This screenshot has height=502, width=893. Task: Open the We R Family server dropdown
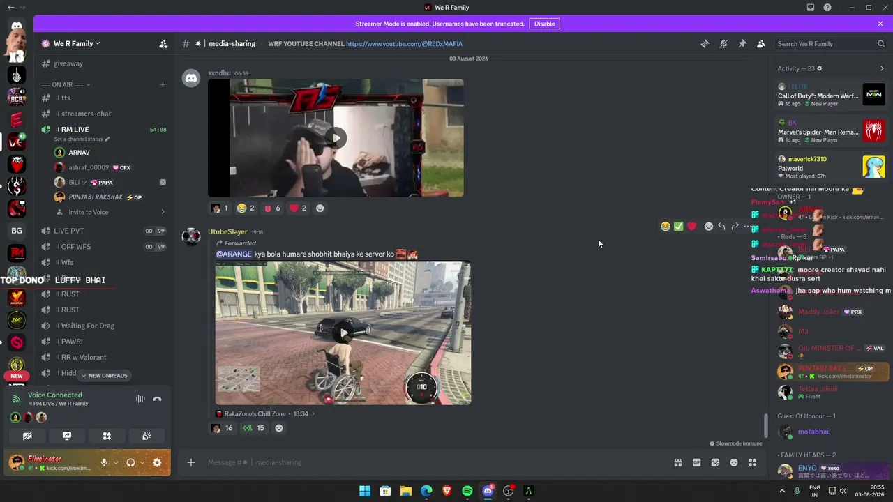(x=77, y=43)
